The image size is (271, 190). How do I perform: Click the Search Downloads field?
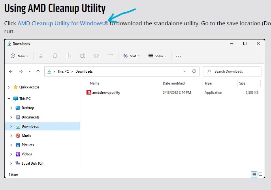(232, 71)
